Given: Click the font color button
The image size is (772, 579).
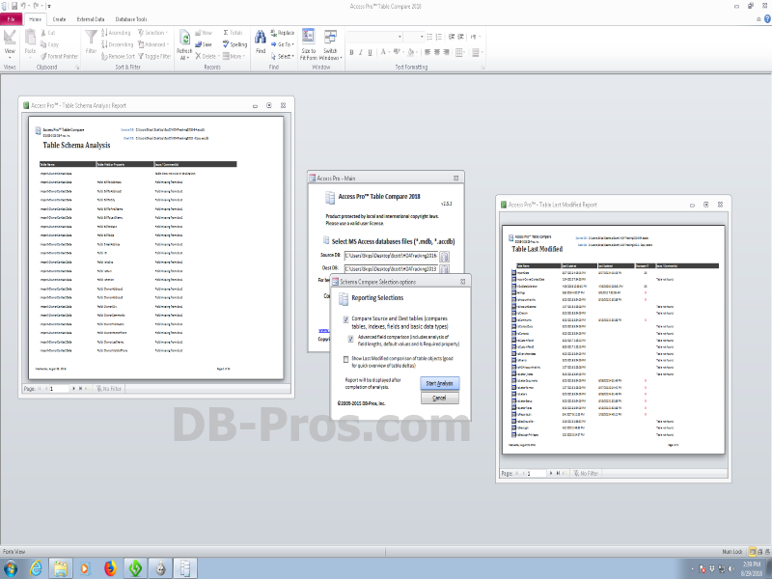Looking at the screenshot, I should 383,52.
